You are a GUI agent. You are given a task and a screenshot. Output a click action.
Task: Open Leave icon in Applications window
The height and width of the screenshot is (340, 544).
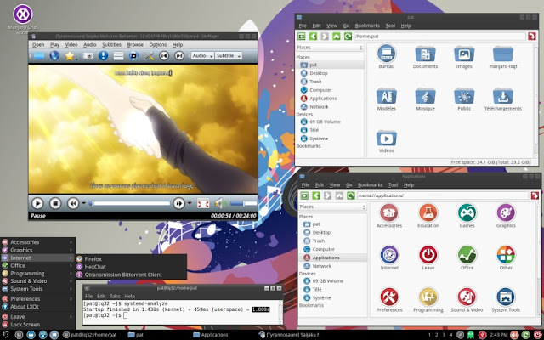point(428,258)
